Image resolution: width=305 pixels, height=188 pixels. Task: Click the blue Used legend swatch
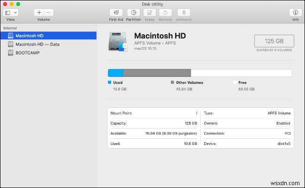pyautogui.click(x=109, y=82)
